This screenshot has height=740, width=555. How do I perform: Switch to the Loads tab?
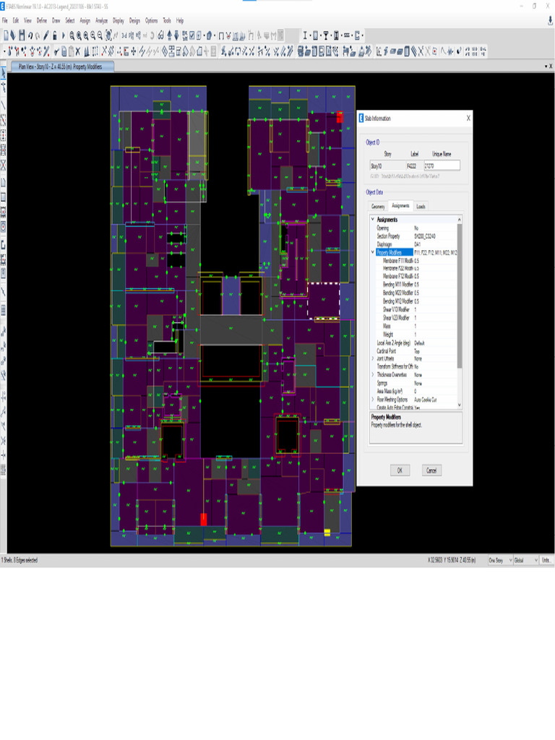click(x=421, y=206)
